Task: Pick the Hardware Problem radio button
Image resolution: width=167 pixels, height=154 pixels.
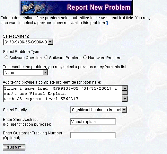Action: click(85, 57)
